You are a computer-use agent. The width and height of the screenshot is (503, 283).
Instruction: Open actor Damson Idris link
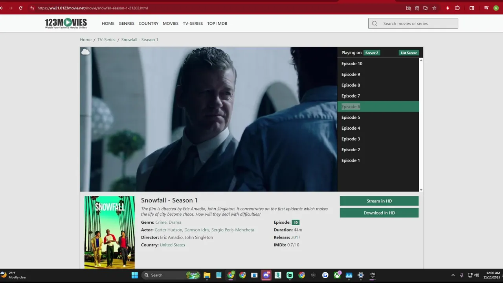tap(196, 230)
